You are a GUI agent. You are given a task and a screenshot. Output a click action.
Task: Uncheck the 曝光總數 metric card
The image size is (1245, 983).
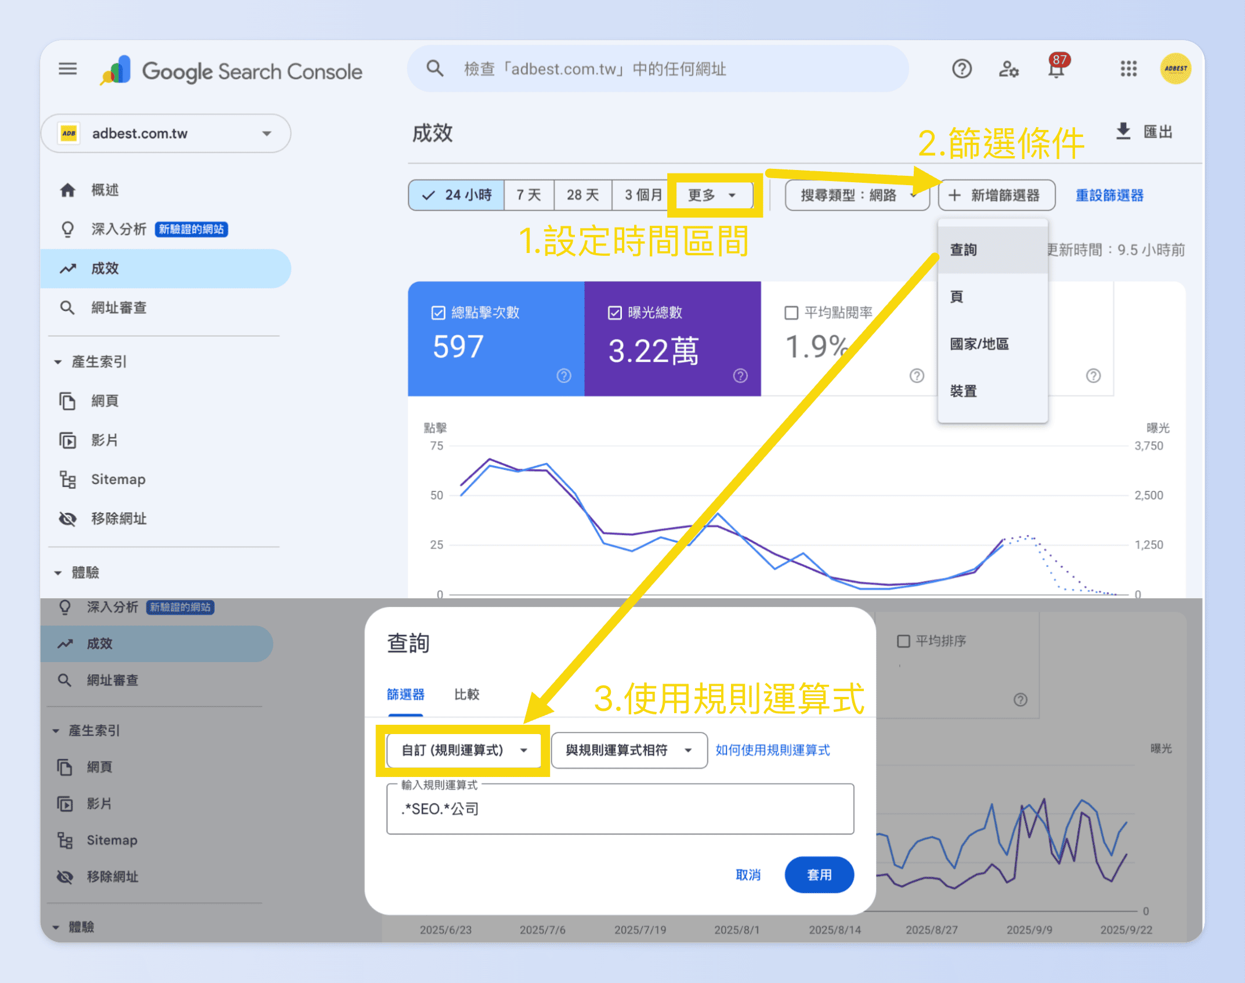pyautogui.click(x=614, y=312)
